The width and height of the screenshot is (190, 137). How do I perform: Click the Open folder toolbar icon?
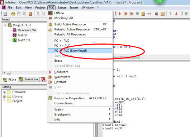pos(13,14)
